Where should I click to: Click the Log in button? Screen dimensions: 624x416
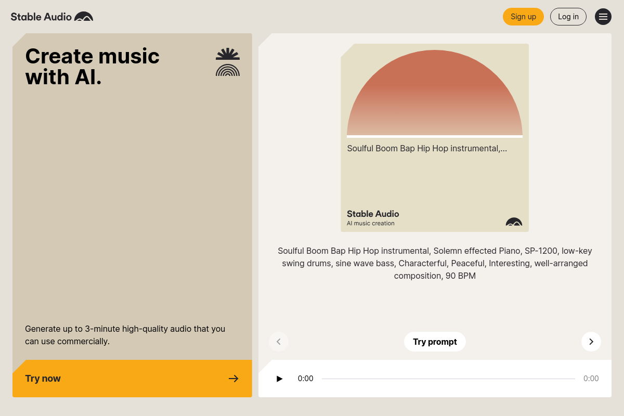568,17
